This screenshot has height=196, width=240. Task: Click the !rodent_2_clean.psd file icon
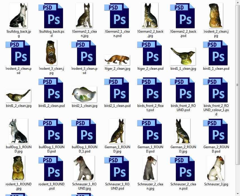(18, 53)
